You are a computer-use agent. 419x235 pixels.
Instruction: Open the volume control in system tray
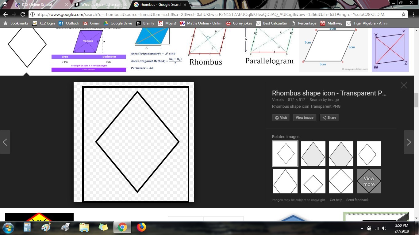(385, 228)
